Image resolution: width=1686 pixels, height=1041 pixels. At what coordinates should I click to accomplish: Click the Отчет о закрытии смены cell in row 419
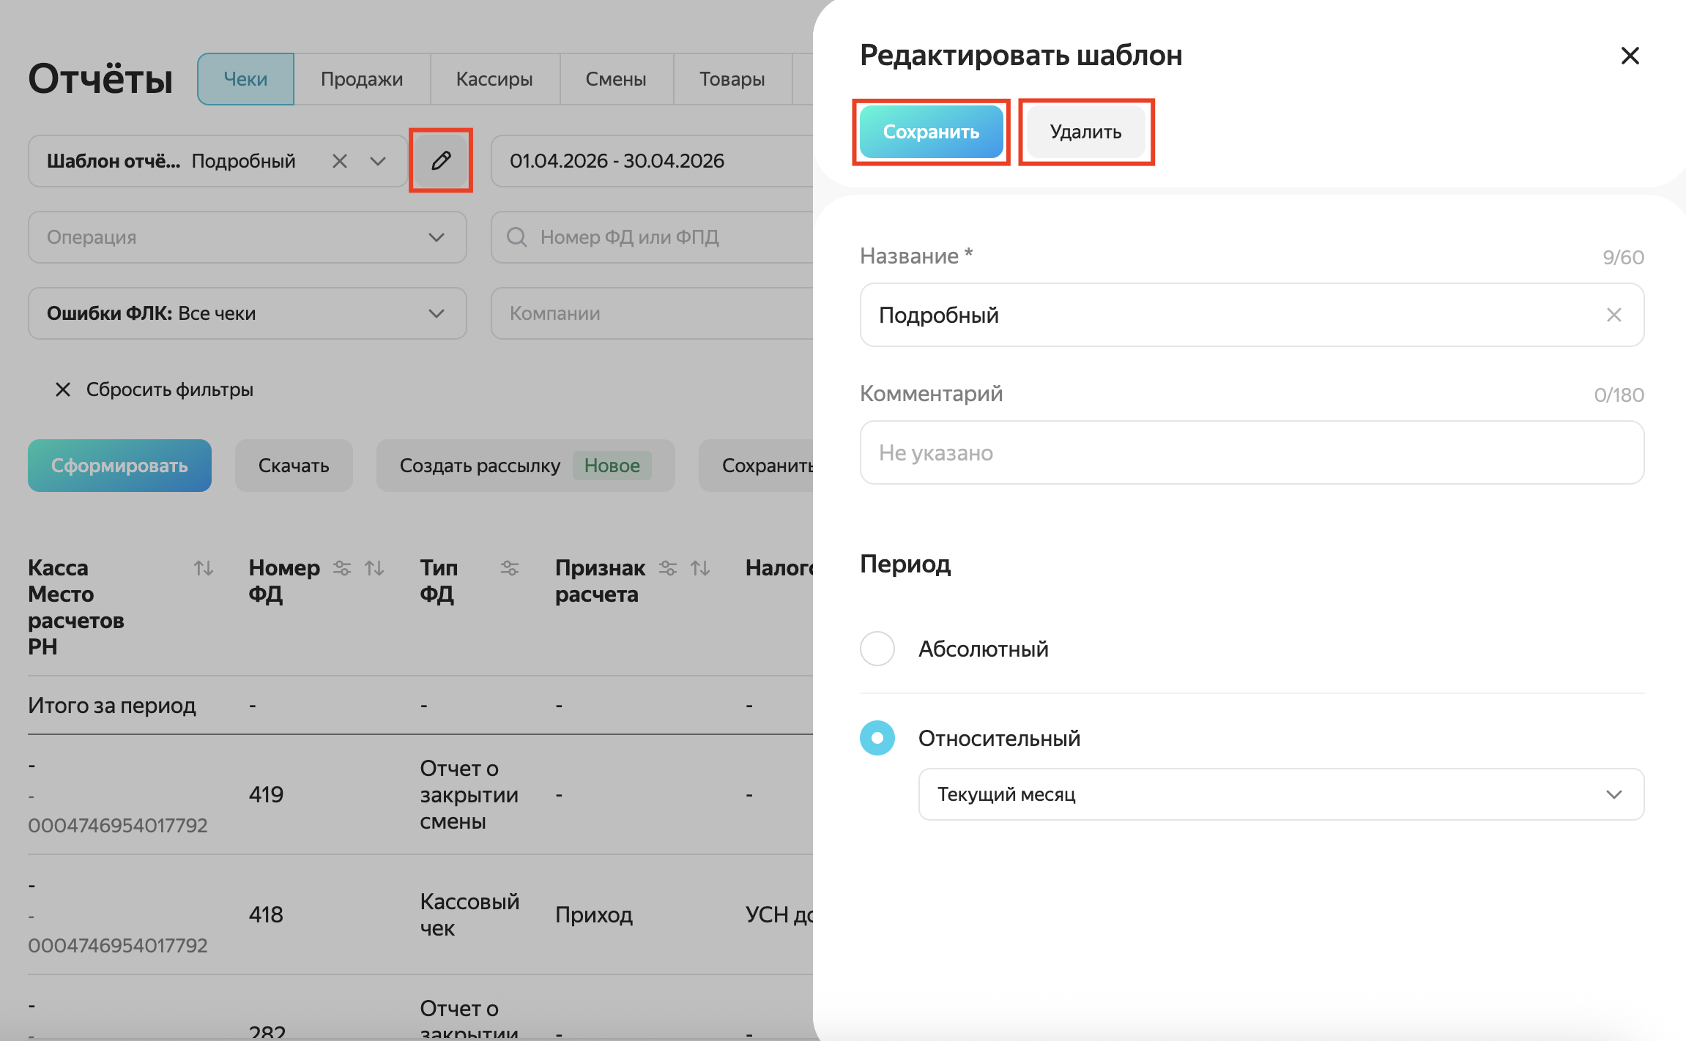469,794
